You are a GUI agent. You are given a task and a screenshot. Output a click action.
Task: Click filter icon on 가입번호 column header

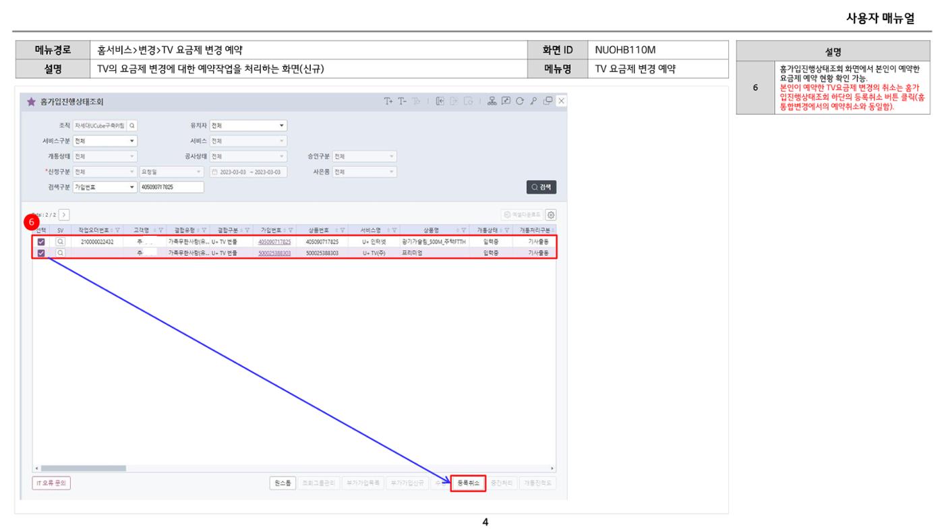tap(290, 230)
